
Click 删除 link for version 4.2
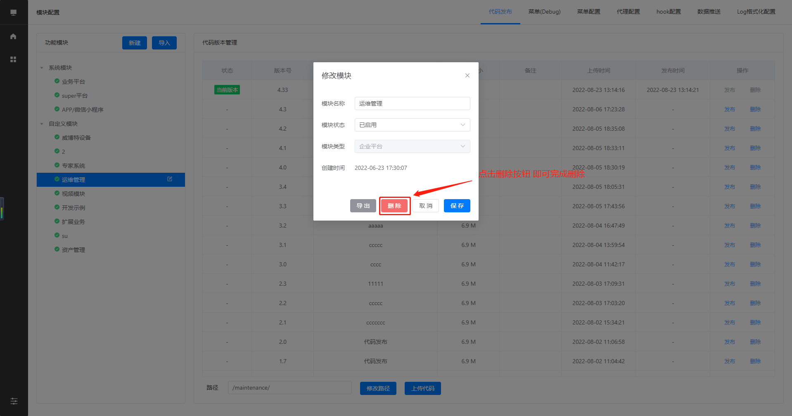coord(755,129)
